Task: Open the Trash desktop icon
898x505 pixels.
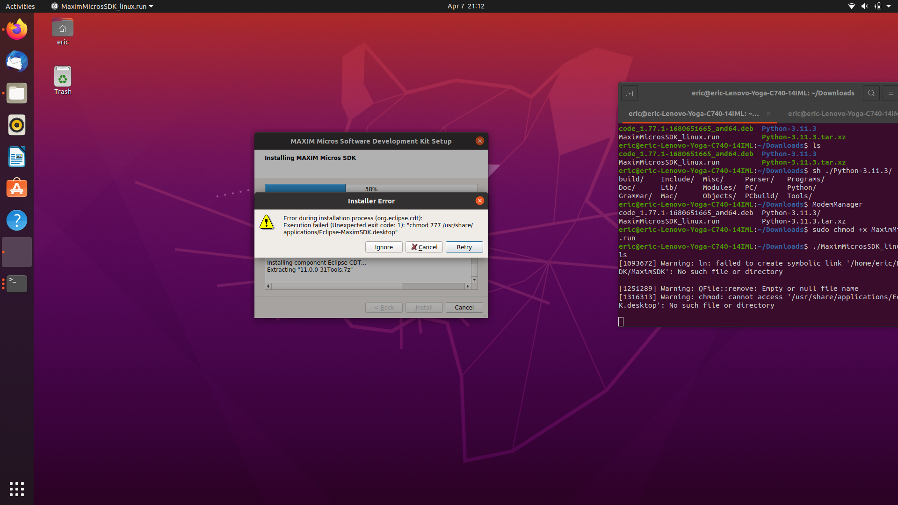Action: 63,81
